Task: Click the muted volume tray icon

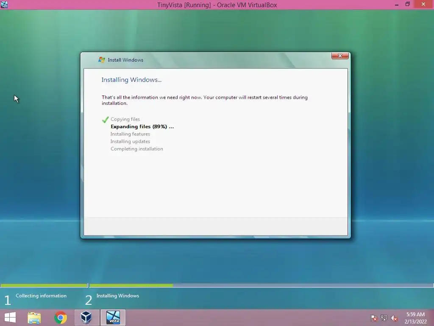Action: point(394,318)
